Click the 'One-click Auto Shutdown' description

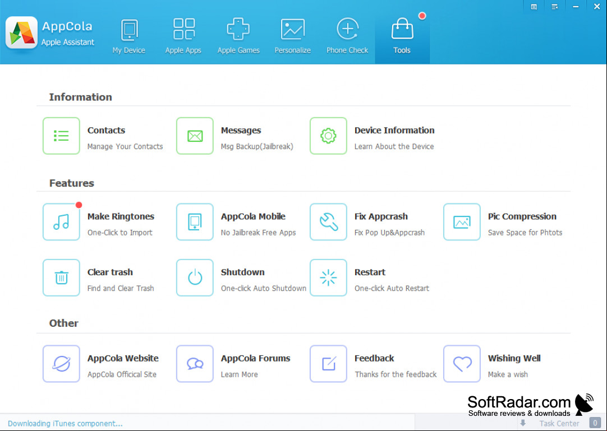[x=264, y=288]
